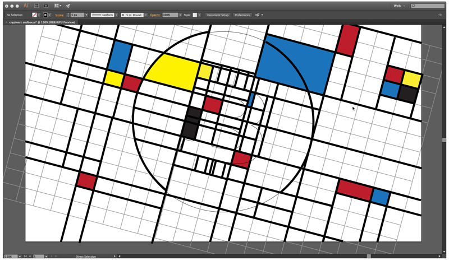Open Adobe Stock via the St icon
449x261 pixels.
click(46, 6)
